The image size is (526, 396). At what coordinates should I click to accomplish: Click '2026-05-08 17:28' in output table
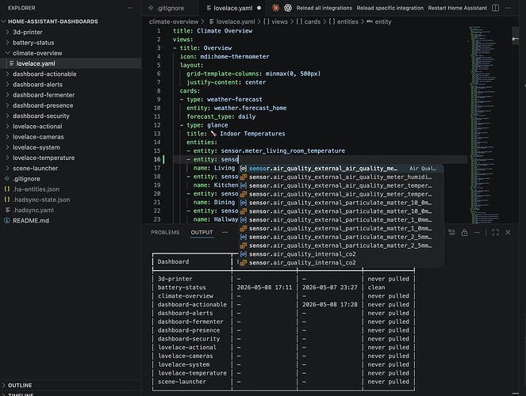pyautogui.click(x=330, y=305)
